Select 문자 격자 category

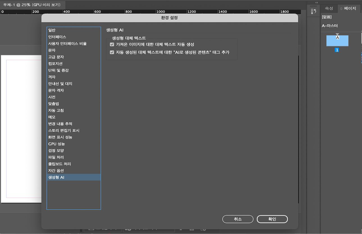(x=74, y=90)
